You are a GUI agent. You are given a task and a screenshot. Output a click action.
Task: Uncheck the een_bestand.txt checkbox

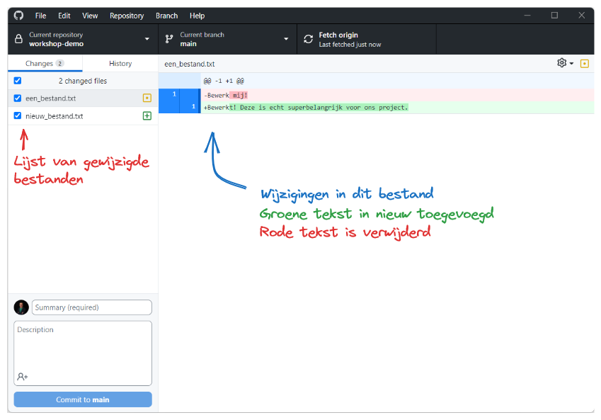(18, 98)
